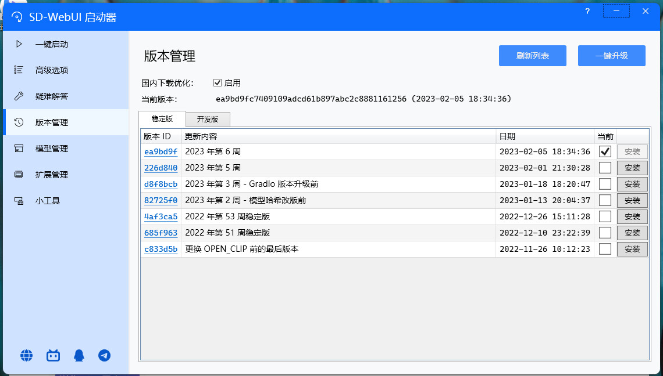This screenshot has height=376, width=663.
Task: Open the QQ penguin icon
Action: pos(79,355)
